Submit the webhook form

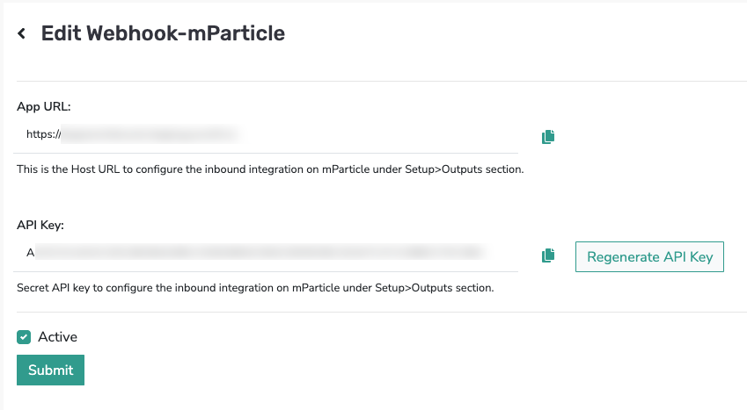(x=50, y=370)
